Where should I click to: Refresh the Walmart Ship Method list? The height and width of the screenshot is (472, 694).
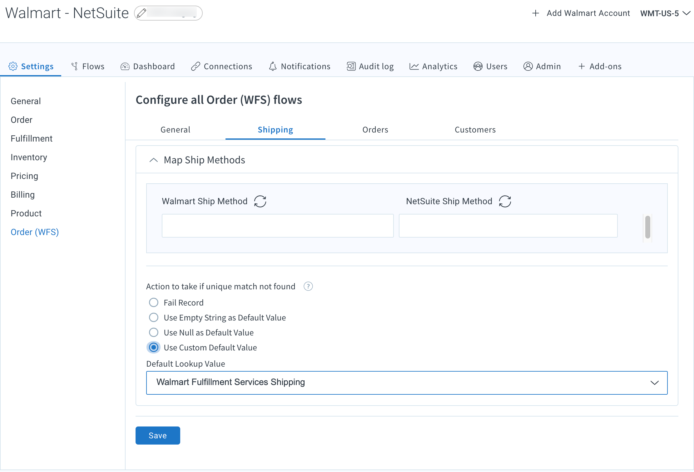coord(260,201)
